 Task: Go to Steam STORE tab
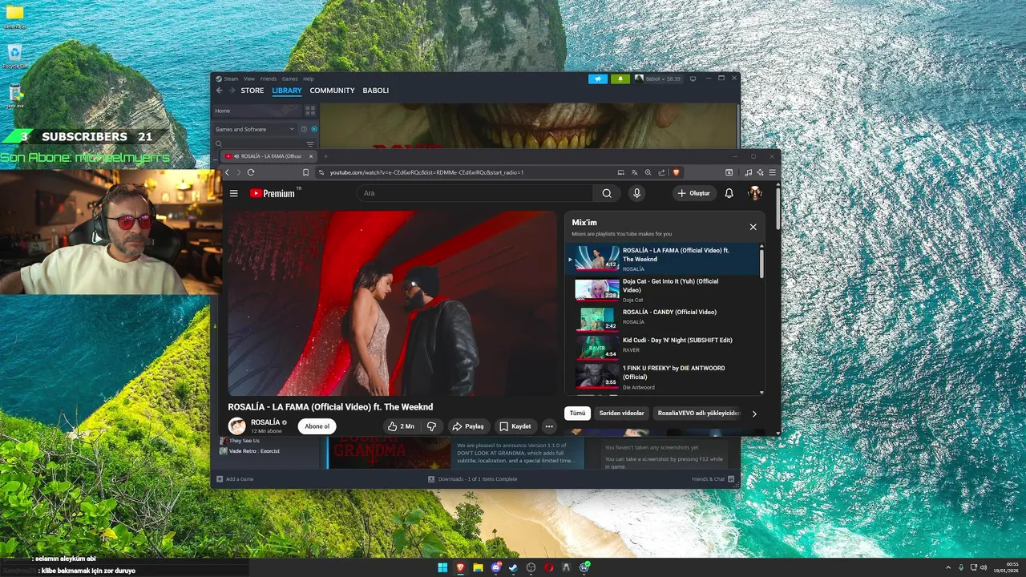pos(252,91)
